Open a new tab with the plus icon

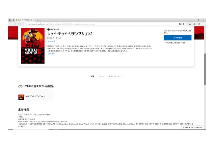(x=37, y=20)
